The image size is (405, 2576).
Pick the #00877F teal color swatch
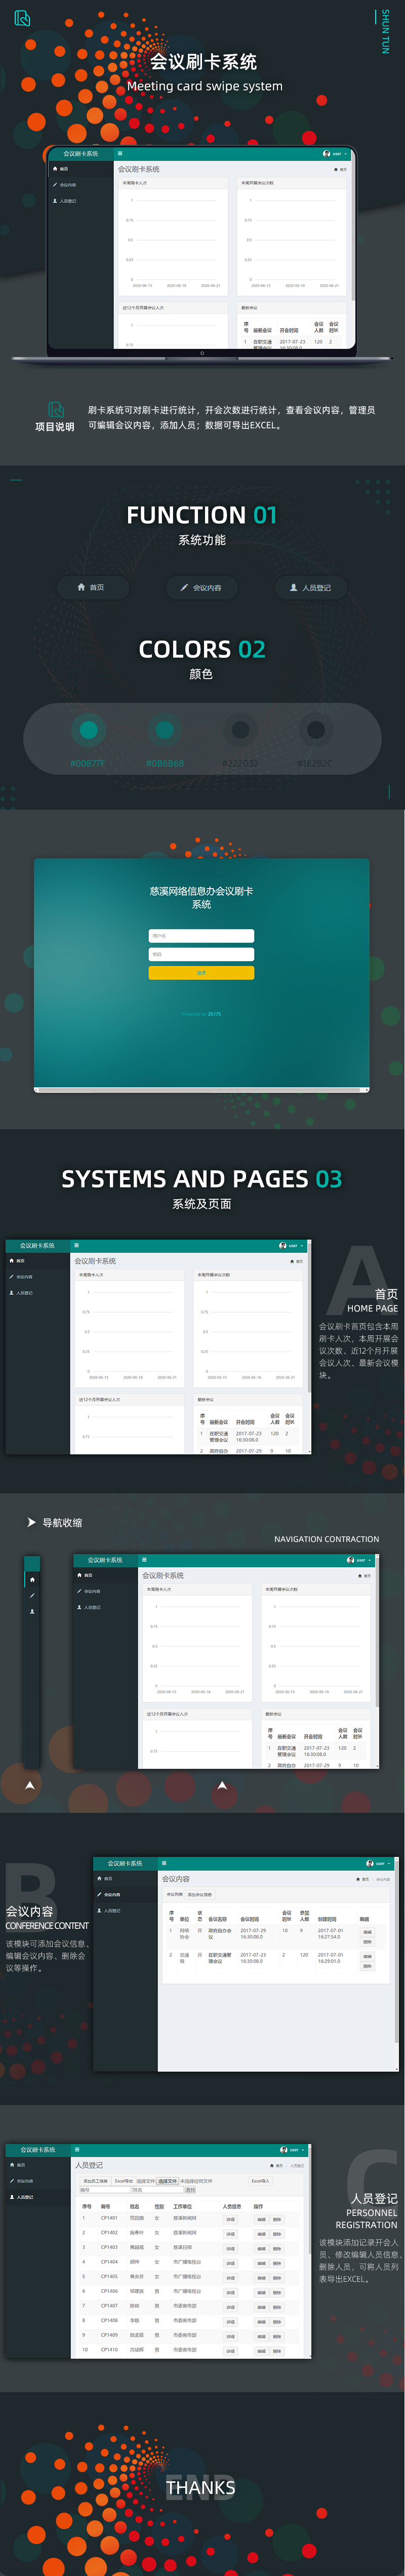click(88, 730)
